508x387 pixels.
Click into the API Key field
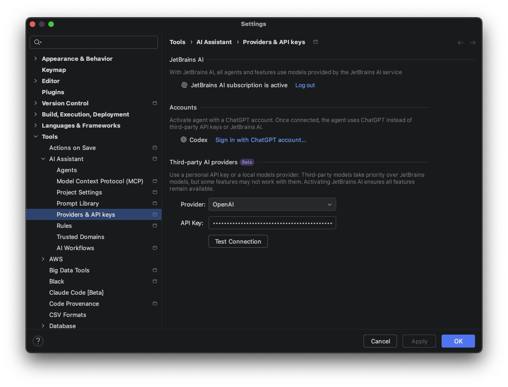272,223
